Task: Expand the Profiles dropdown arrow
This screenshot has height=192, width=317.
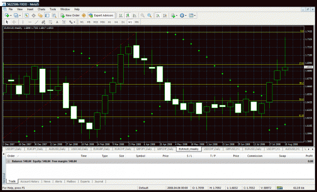Action: [20, 16]
